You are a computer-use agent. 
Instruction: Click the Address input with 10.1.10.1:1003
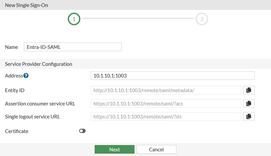(172, 76)
